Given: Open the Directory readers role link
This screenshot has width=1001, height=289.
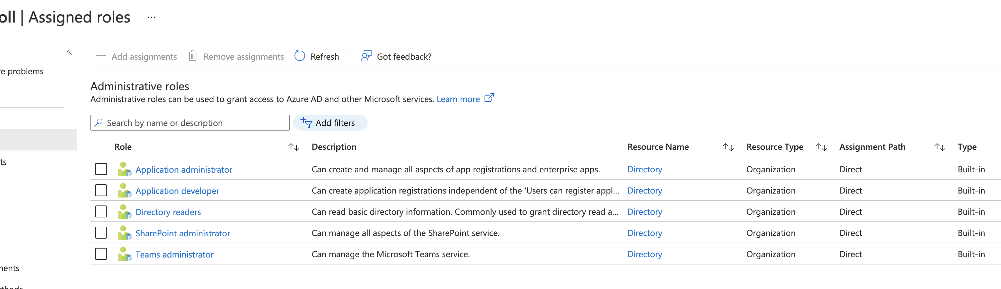Looking at the screenshot, I should [168, 212].
